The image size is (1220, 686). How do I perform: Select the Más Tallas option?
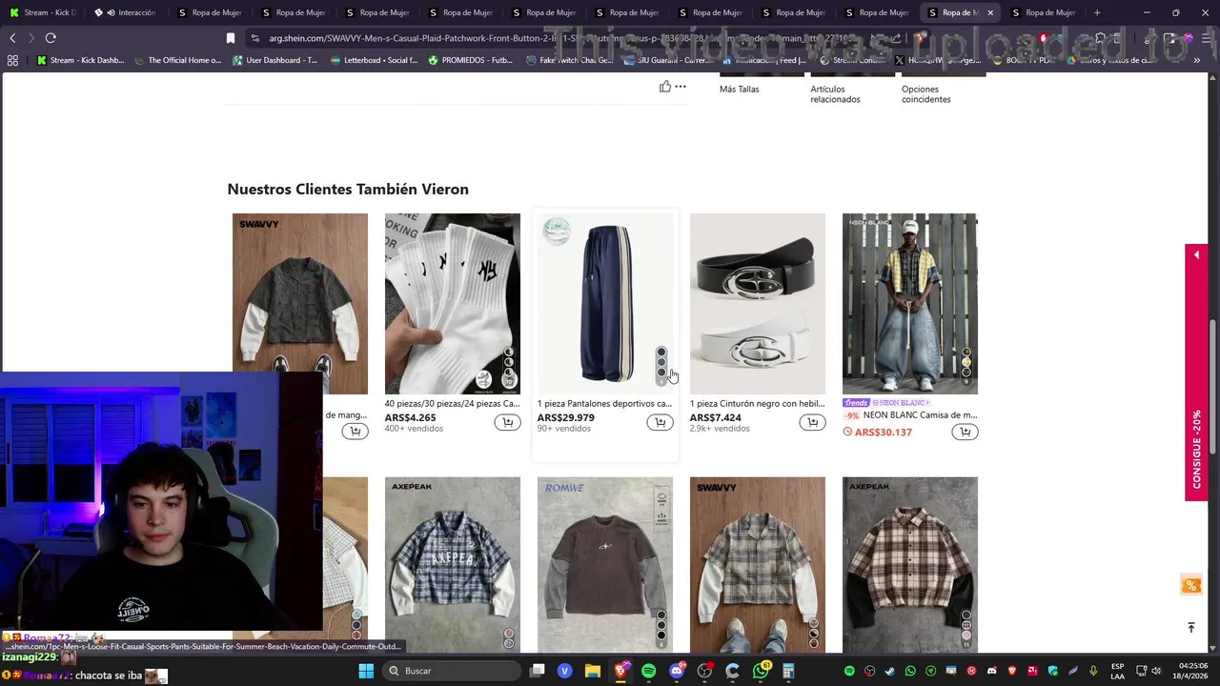pyautogui.click(x=740, y=90)
